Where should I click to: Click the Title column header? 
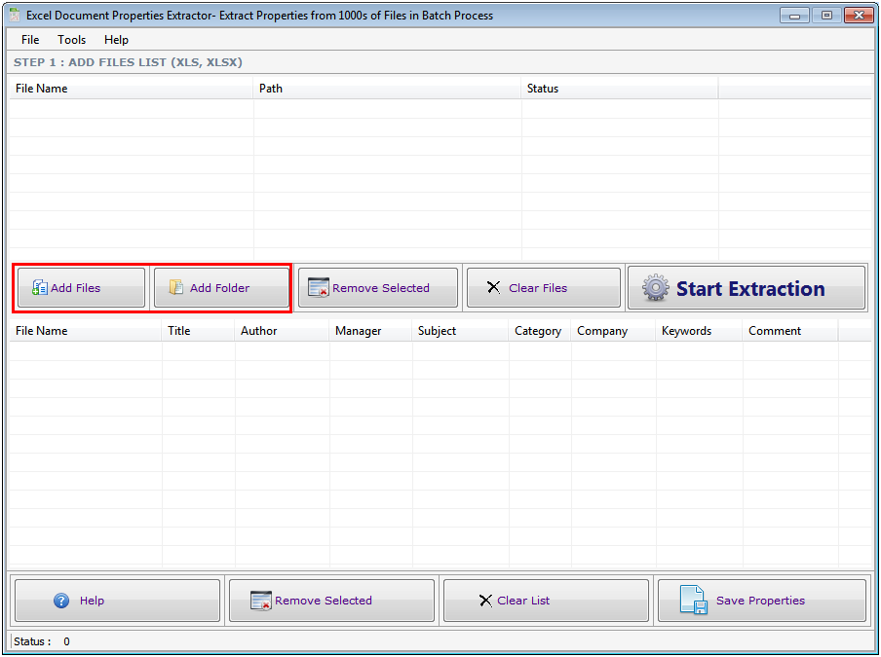(199, 331)
